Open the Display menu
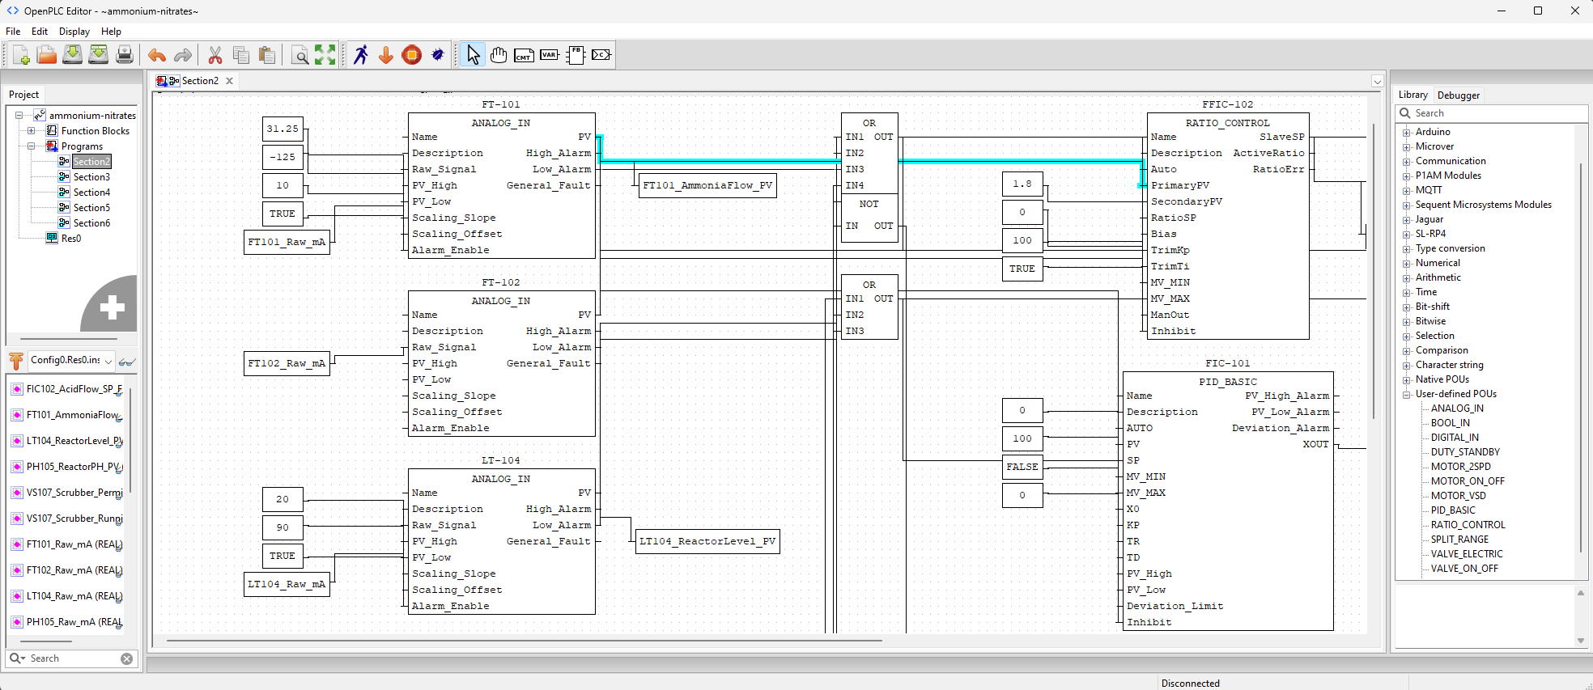 (x=74, y=32)
